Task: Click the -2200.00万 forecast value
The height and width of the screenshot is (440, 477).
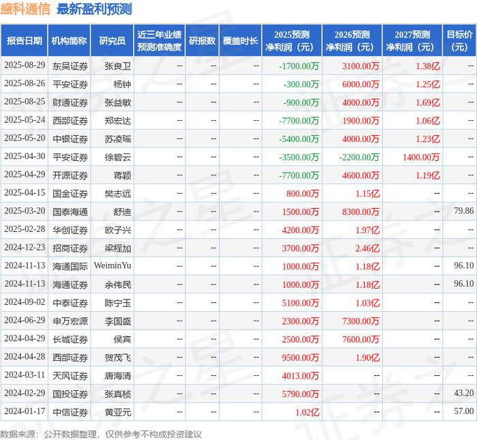Action: (359, 157)
